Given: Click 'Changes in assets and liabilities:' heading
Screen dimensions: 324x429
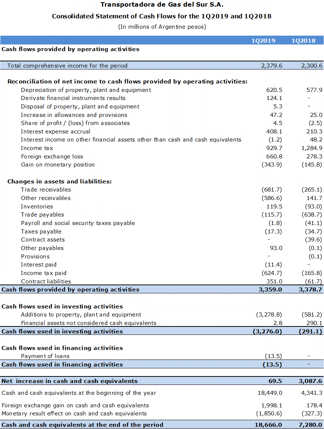Looking at the screenshot, I should 59,181.
